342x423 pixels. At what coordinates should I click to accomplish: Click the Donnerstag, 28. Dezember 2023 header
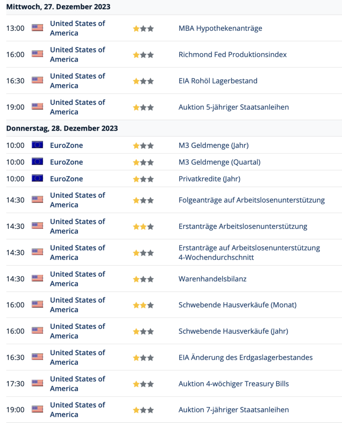[x=62, y=128]
